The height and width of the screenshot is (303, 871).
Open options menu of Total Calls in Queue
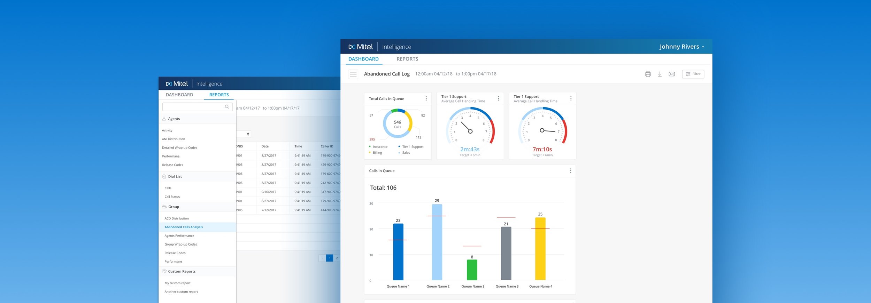click(426, 99)
